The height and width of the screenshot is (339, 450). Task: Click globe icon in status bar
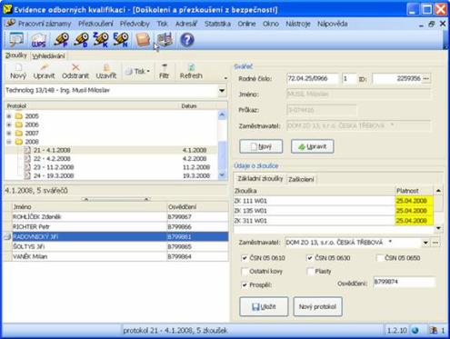(415, 330)
